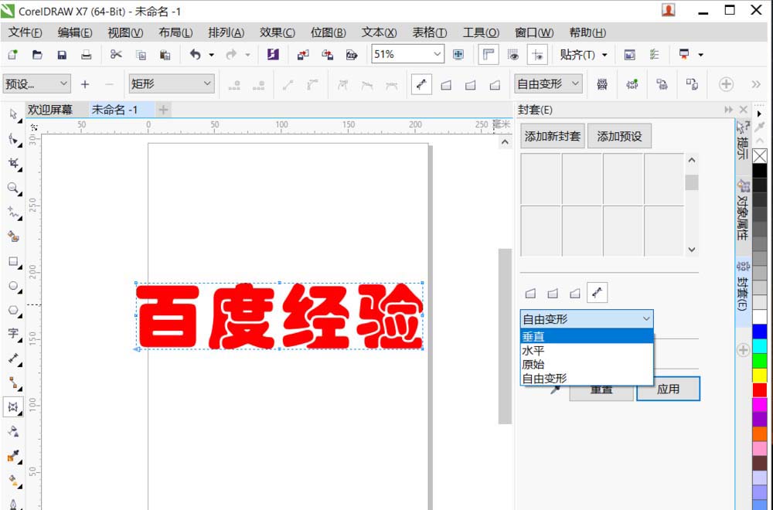This screenshot has height=510, width=773.
Task: Open the undo history dropdown arrow
Action: tap(212, 55)
